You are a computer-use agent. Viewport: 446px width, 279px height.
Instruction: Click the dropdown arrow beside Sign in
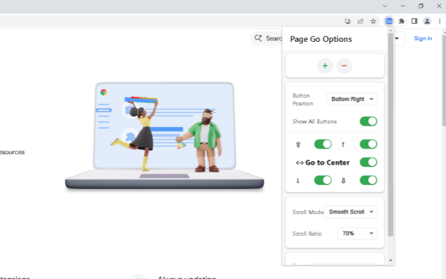[x=397, y=38]
